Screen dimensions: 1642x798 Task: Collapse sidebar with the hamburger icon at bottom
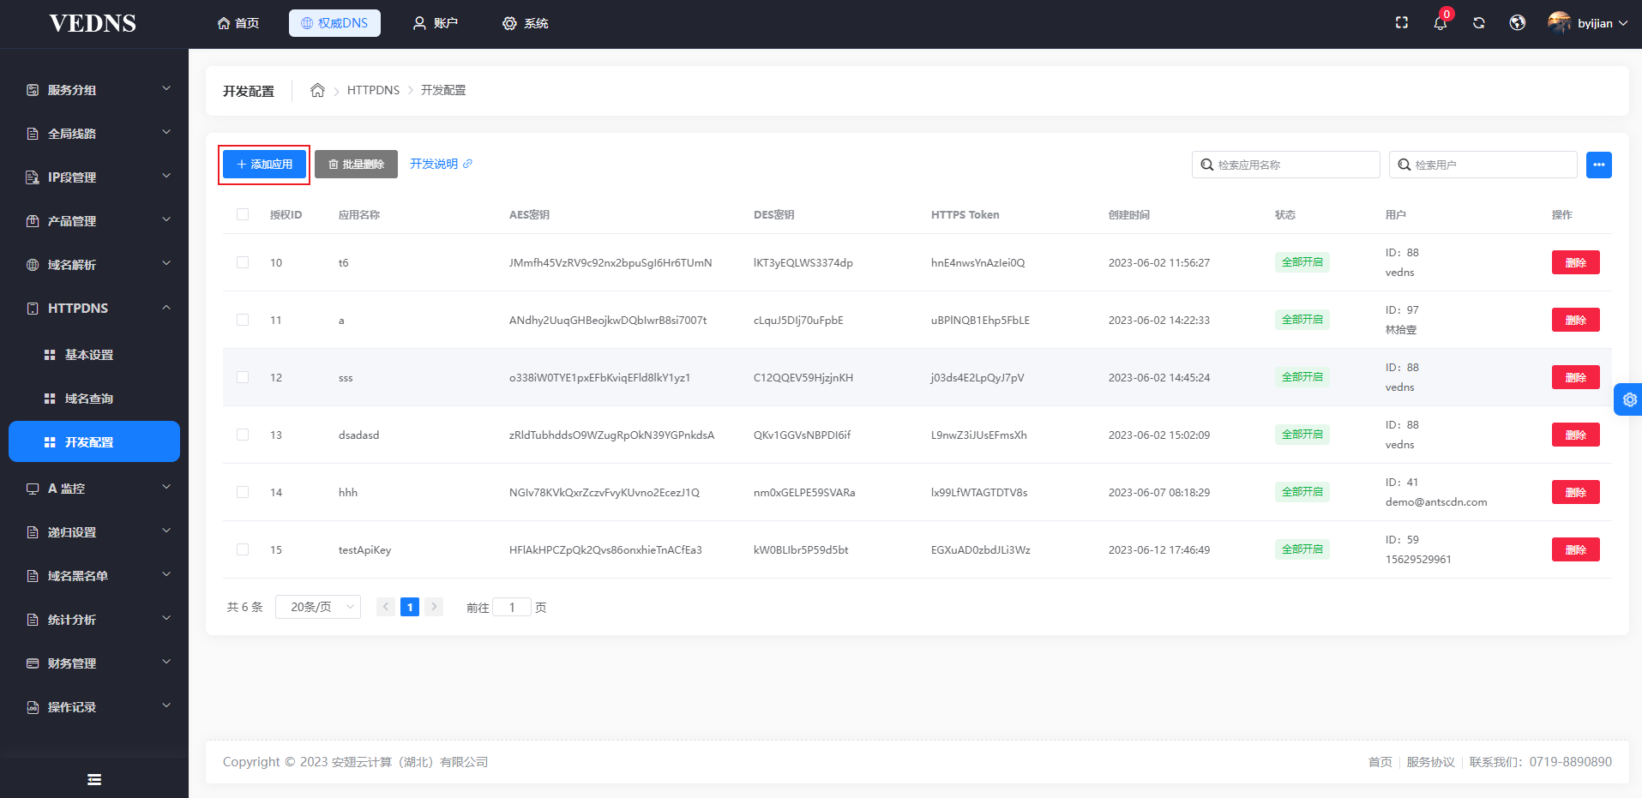click(94, 779)
